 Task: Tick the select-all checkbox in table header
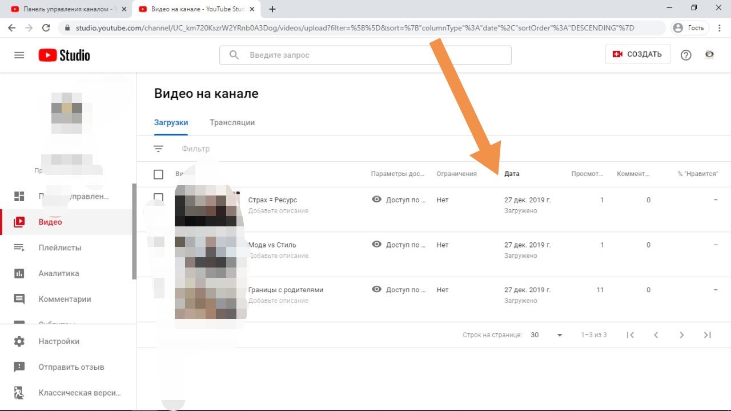159,174
